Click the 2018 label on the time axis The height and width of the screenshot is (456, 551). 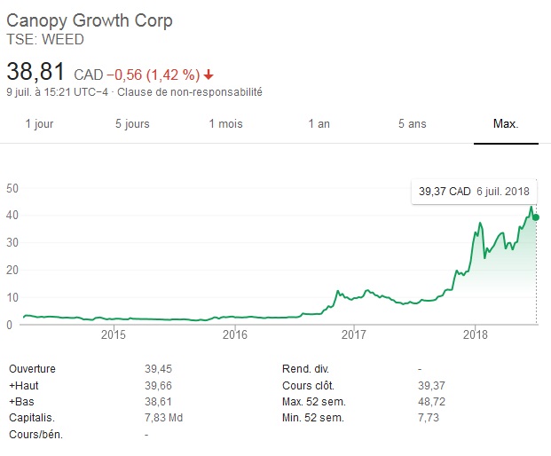[476, 334]
